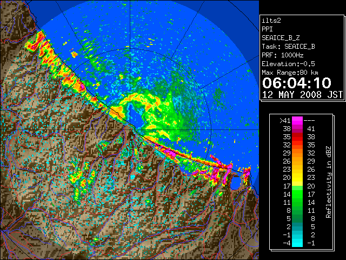Click the Task: SEAICE_B line
Viewport: 346px width, 260px height.
pos(288,47)
